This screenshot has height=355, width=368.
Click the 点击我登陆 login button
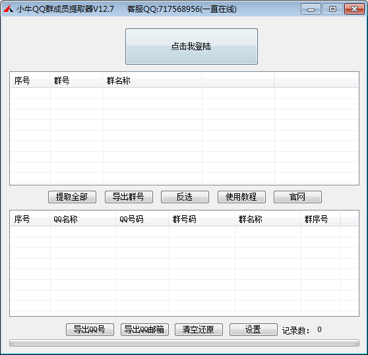click(191, 46)
